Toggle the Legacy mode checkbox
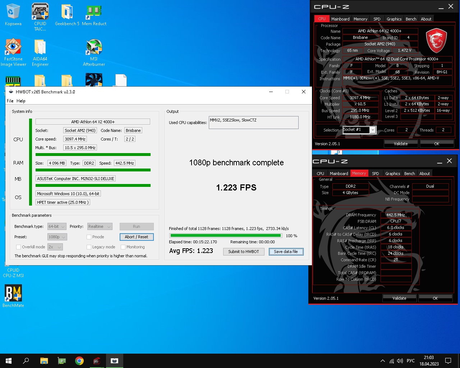Image resolution: width=460 pixels, height=368 pixels. pos(89,247)
